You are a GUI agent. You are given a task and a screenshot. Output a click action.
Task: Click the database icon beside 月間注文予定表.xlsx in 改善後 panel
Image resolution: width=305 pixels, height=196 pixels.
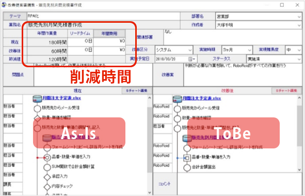tap(177, 99)
